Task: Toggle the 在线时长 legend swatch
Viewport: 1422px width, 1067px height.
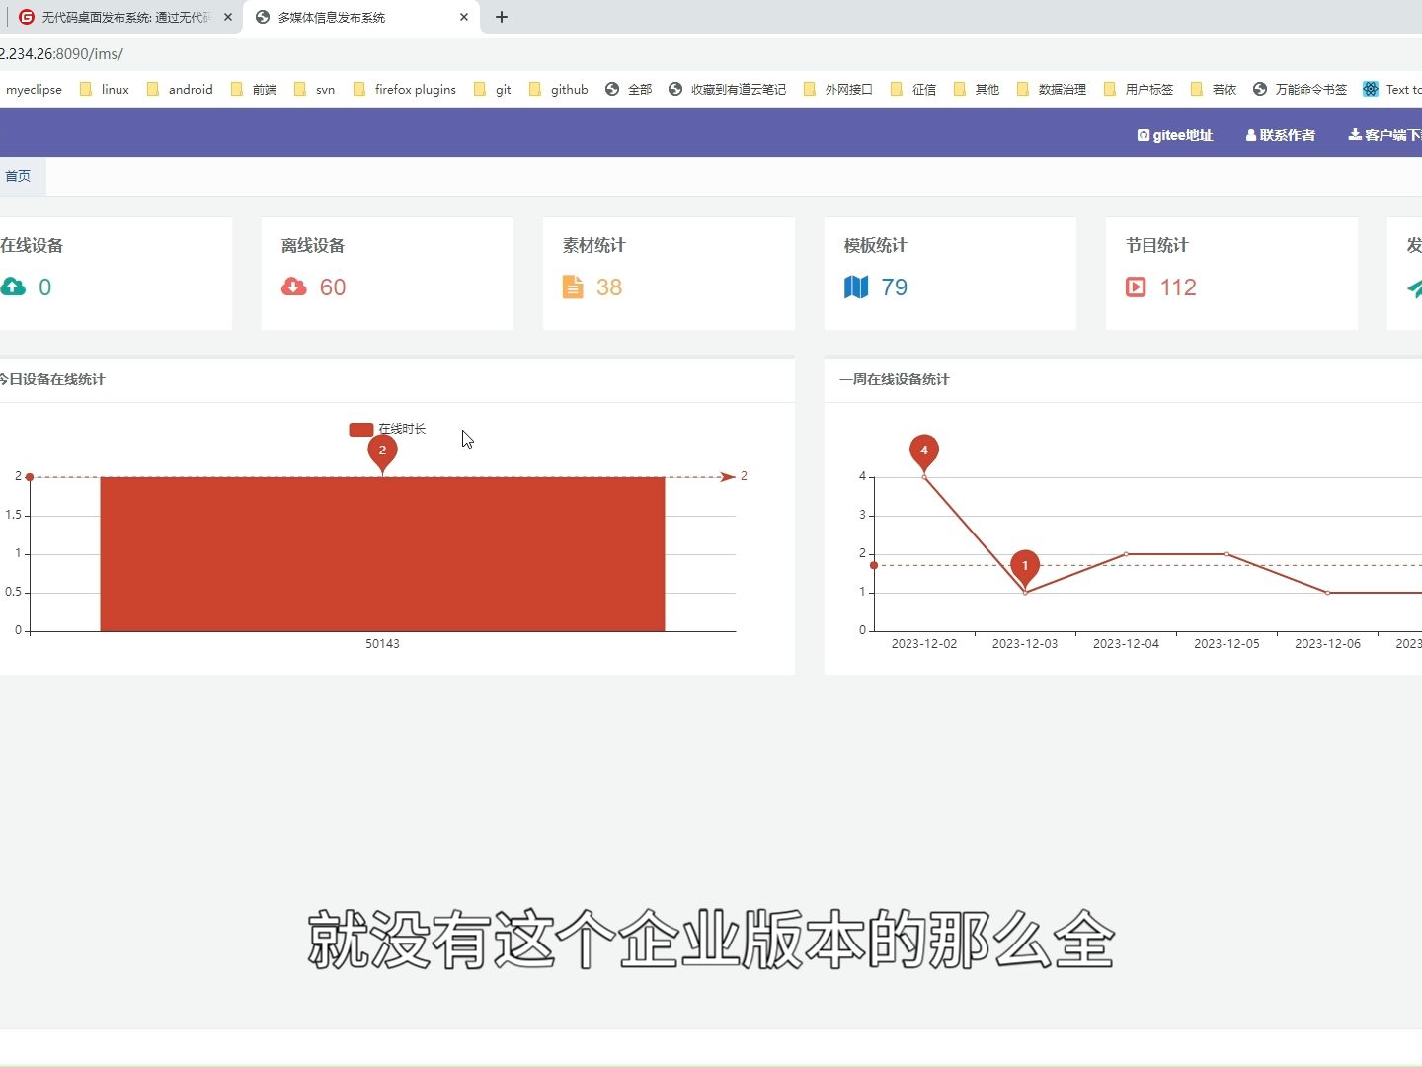Action: [x=361, y=429]
